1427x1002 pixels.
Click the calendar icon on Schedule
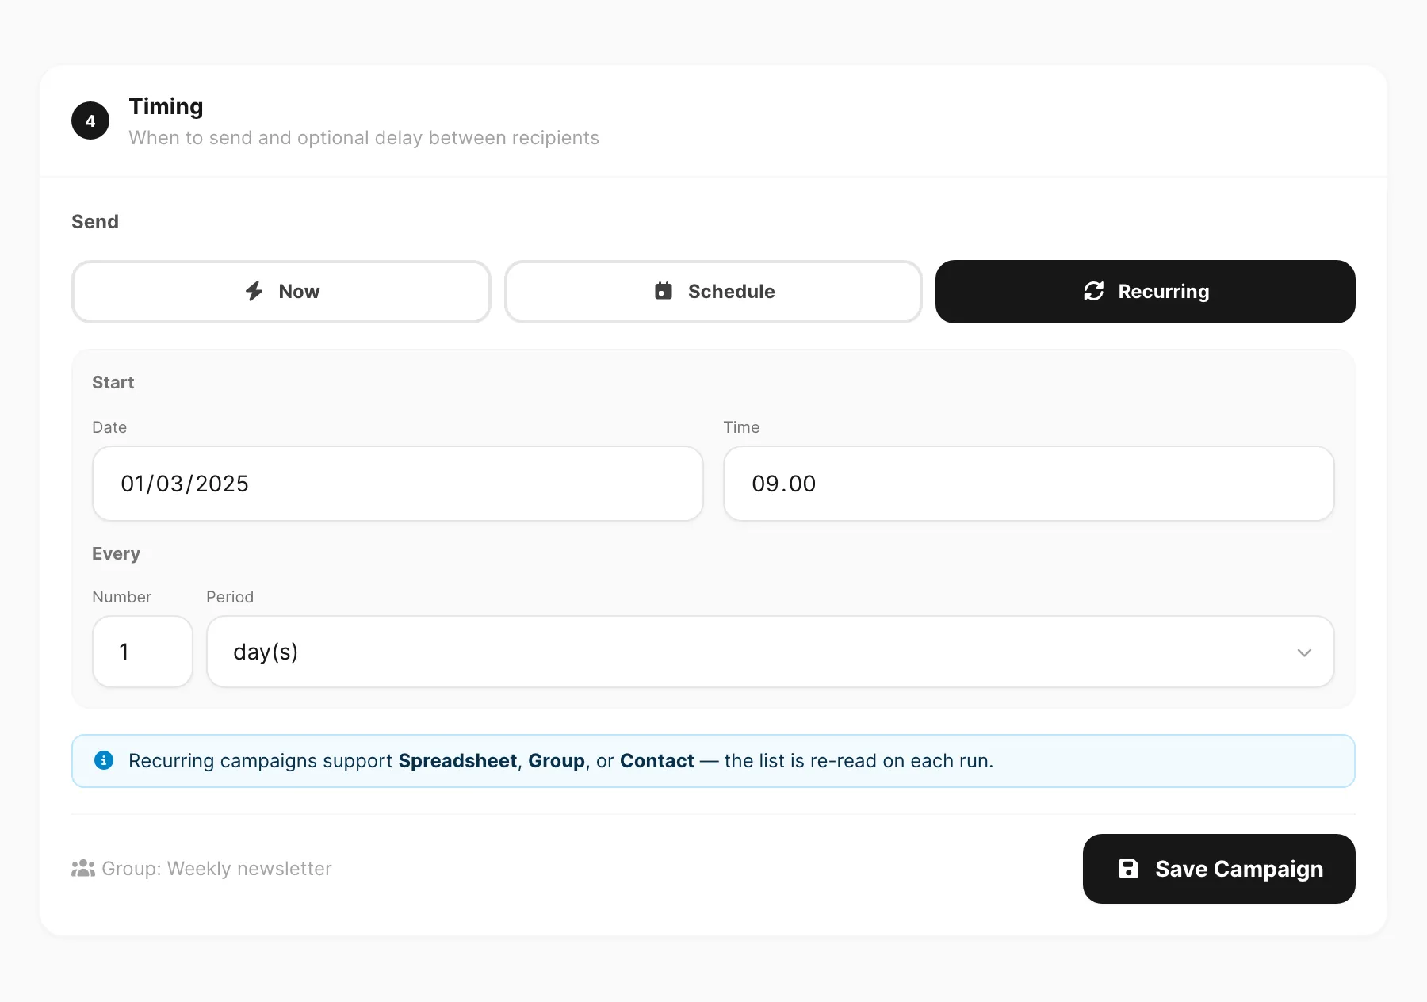[x=664, y=291]
